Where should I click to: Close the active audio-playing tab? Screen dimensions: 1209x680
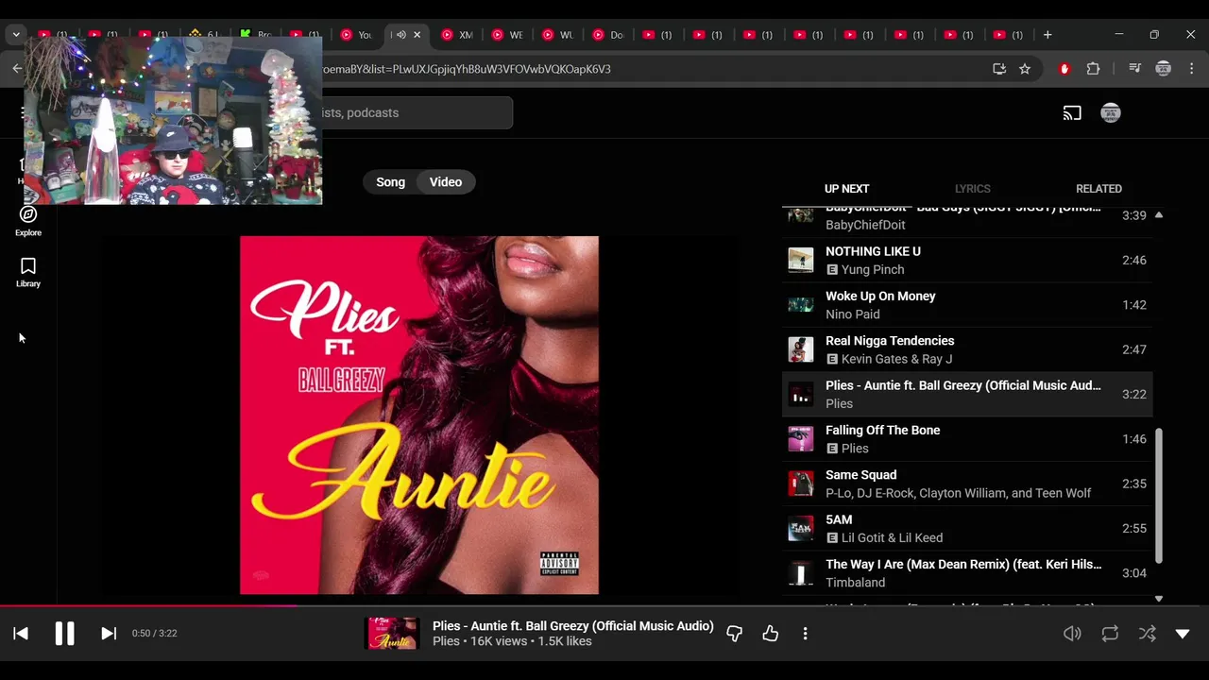point(417,35)
